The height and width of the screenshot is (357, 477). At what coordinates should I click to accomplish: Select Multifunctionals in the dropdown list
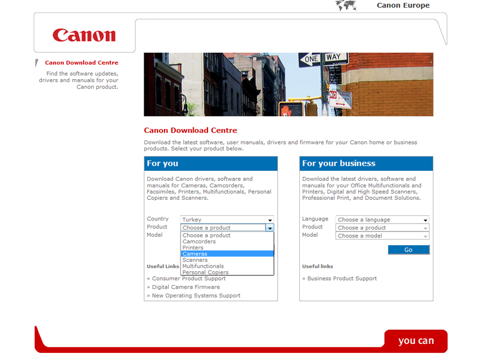point(203,267)
